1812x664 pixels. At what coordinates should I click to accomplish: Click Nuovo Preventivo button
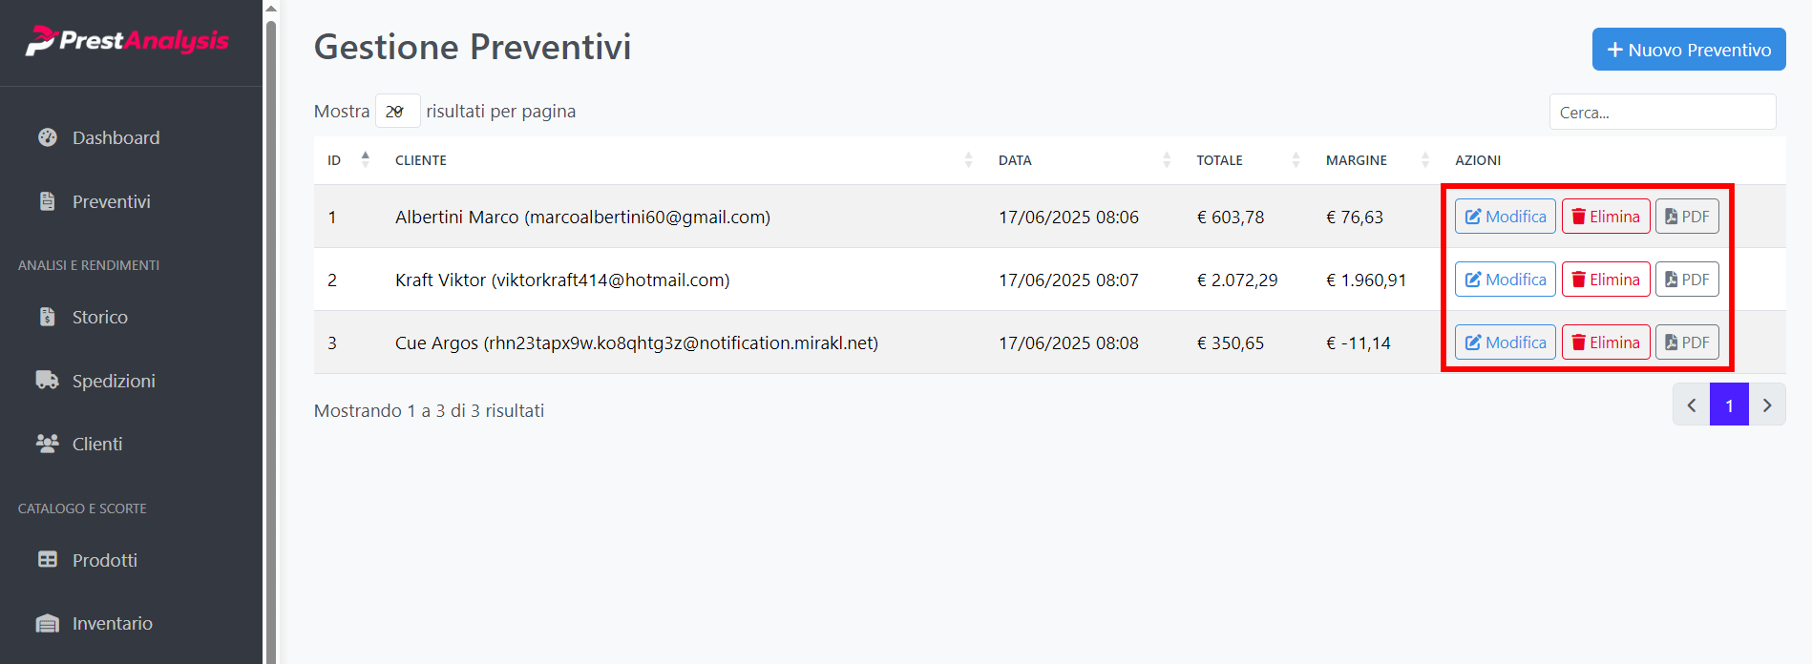[1688, 50]
